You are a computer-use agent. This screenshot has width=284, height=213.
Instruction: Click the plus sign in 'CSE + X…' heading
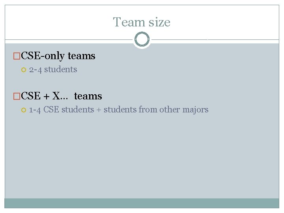point(47,96)
